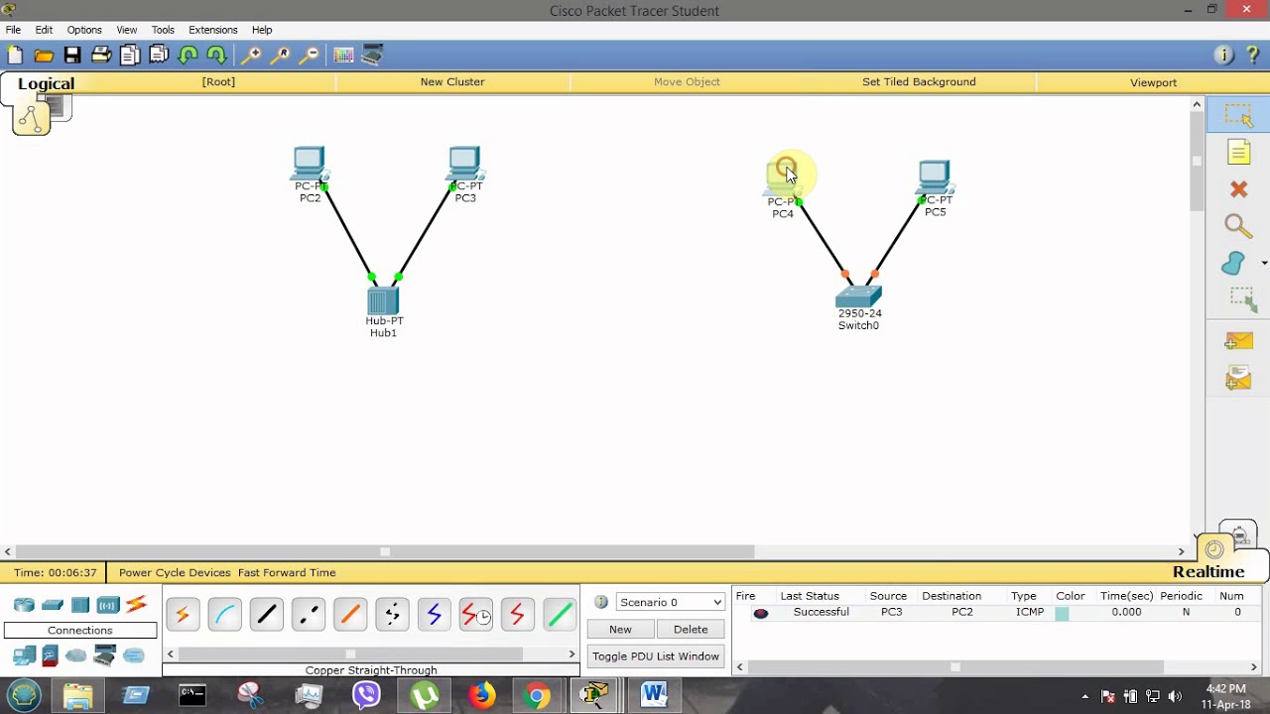
Task: Open the Options menu
Action: pyautogui.click(x=84, y=30)
